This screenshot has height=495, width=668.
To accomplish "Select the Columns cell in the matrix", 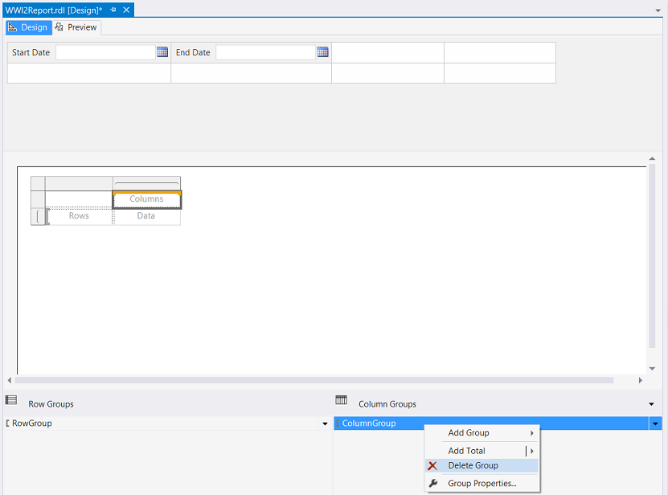I will [146, 199].
